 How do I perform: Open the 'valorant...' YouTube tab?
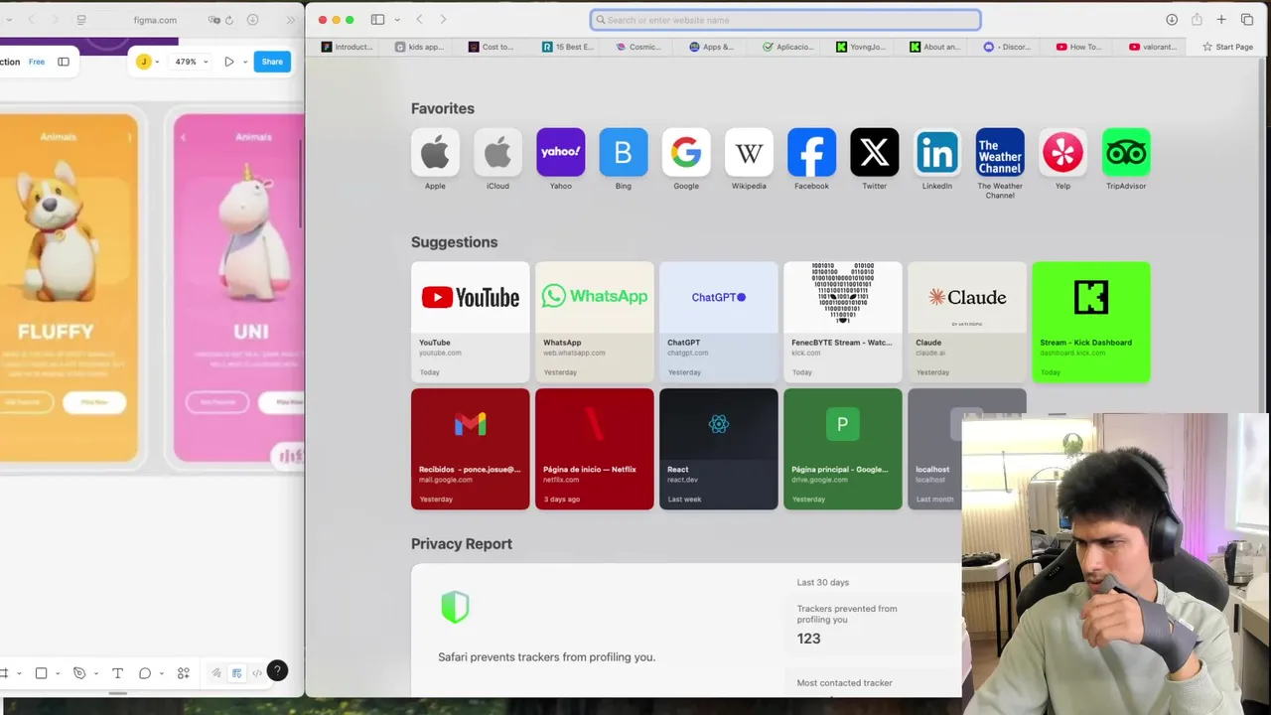[x=1153, y=47]
